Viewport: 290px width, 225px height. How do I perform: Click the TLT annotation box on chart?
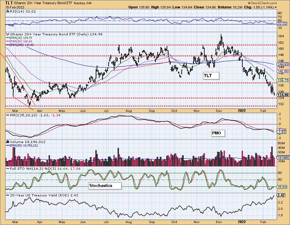point(211,76)
